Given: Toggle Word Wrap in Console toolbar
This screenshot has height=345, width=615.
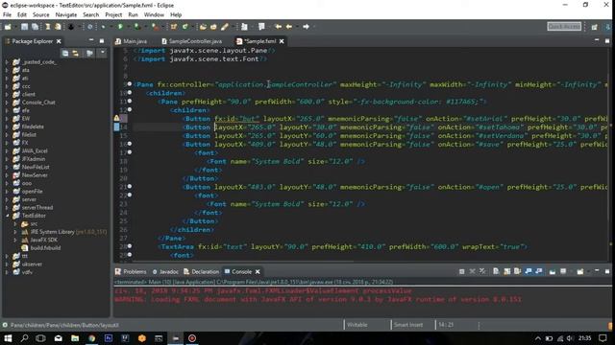Looking at the screenshot, I should click(x=517, y=271).
